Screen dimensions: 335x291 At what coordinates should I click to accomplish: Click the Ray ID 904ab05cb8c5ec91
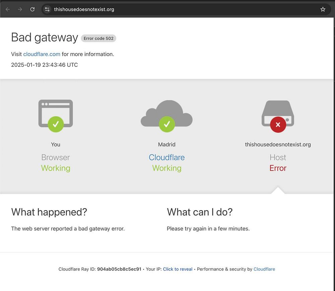pos(119,269)
